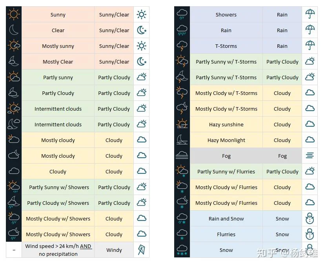
Task: Select the 'T-Storms' cell
Action: click(226, 46)
